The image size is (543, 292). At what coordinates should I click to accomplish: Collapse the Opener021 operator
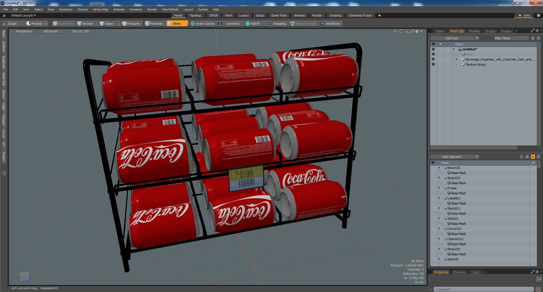coord(439,239)
